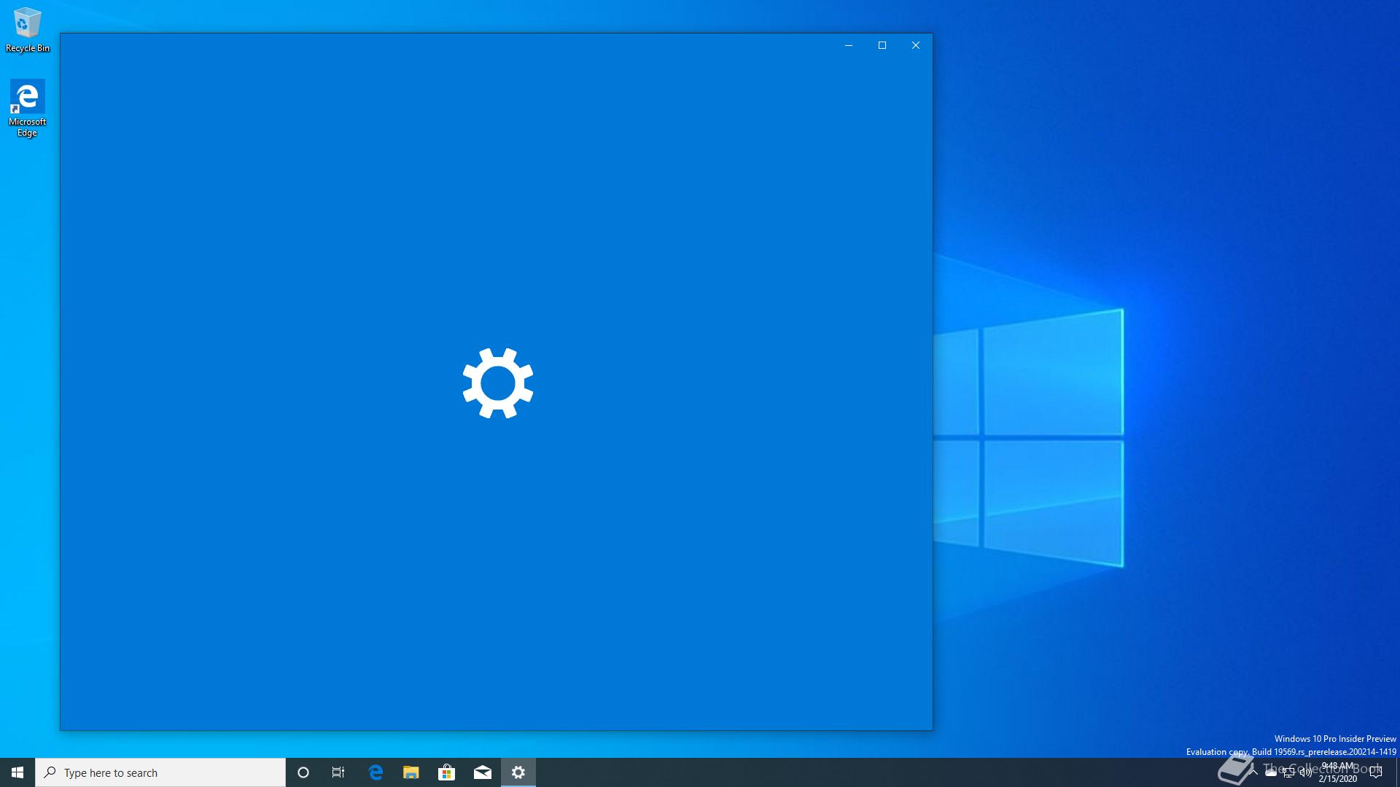Open Cortana from the taskbar
The width and height of the screenshot is (1400, 787).
[303, 772]
